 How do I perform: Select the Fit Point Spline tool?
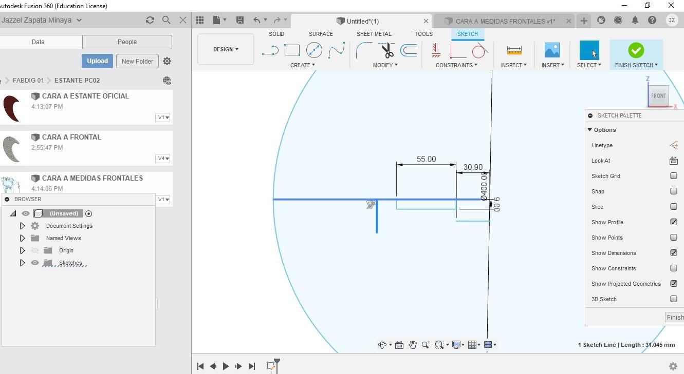337,50
